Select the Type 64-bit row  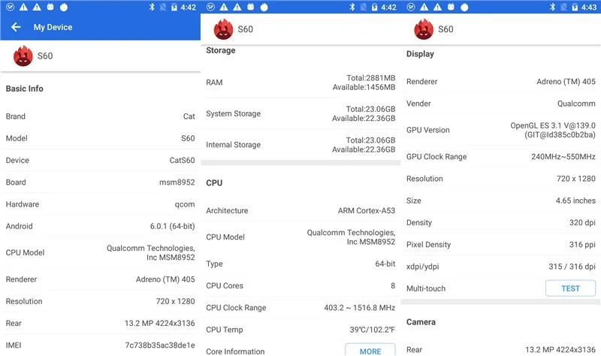coord(300,264)
